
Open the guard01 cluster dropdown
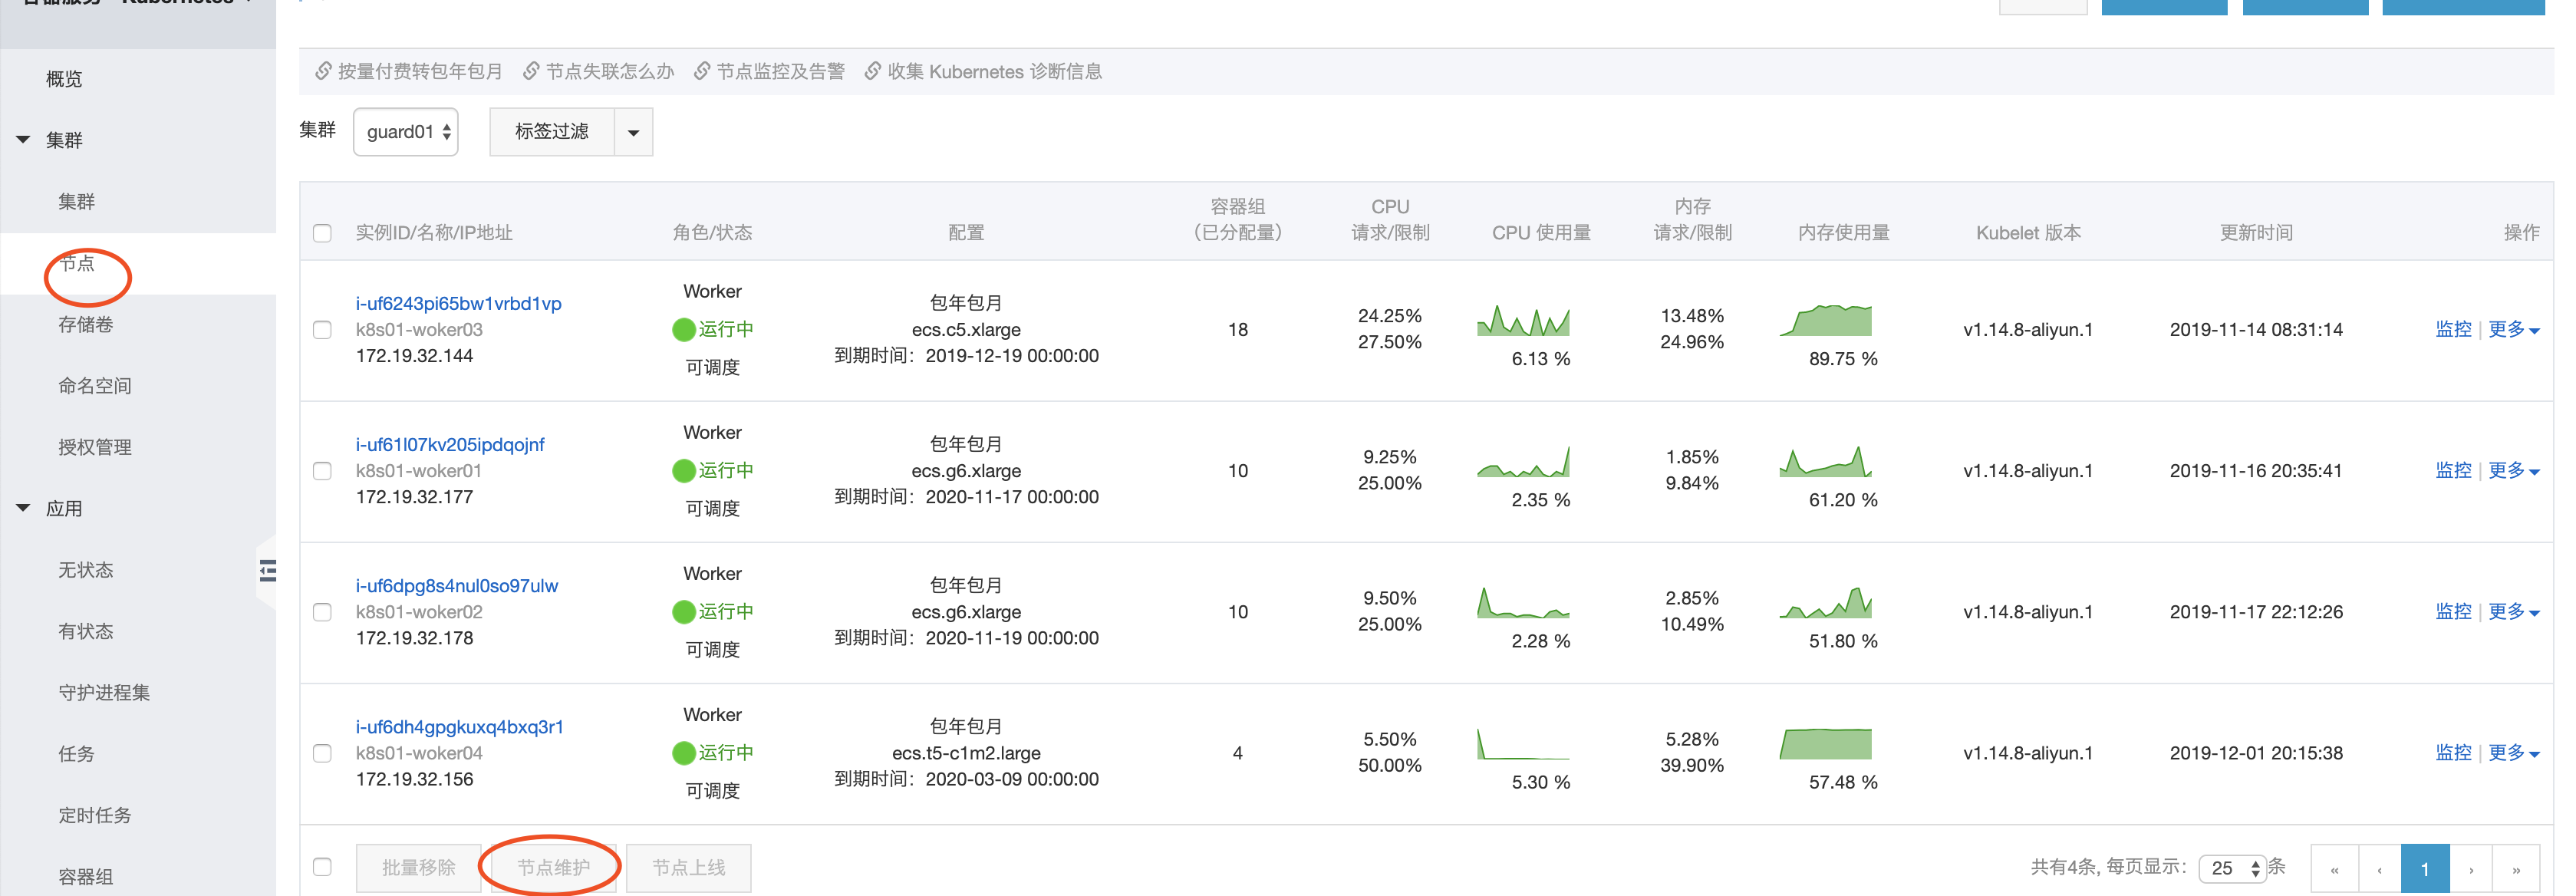[406, 132]
